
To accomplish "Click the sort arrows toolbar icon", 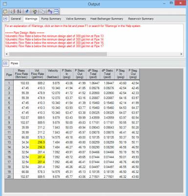I will (x=19, y=11).
